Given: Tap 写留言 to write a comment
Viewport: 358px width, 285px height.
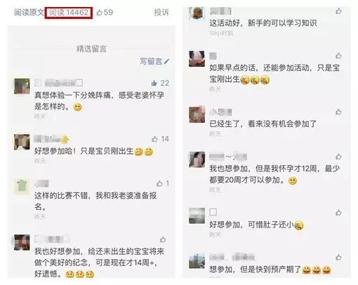Looking at the screenshot, I should click(x=154, y=61).
